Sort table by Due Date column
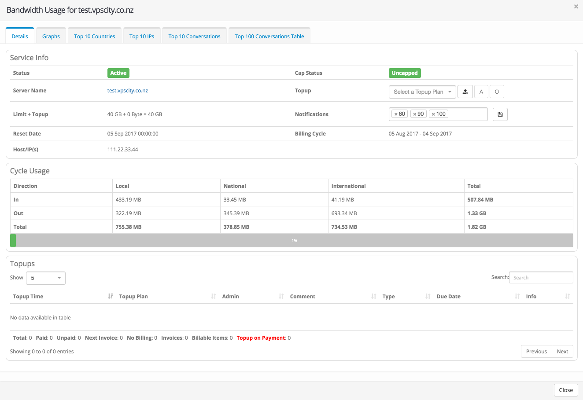Viewport: 583px width, 400px height. 448,297
